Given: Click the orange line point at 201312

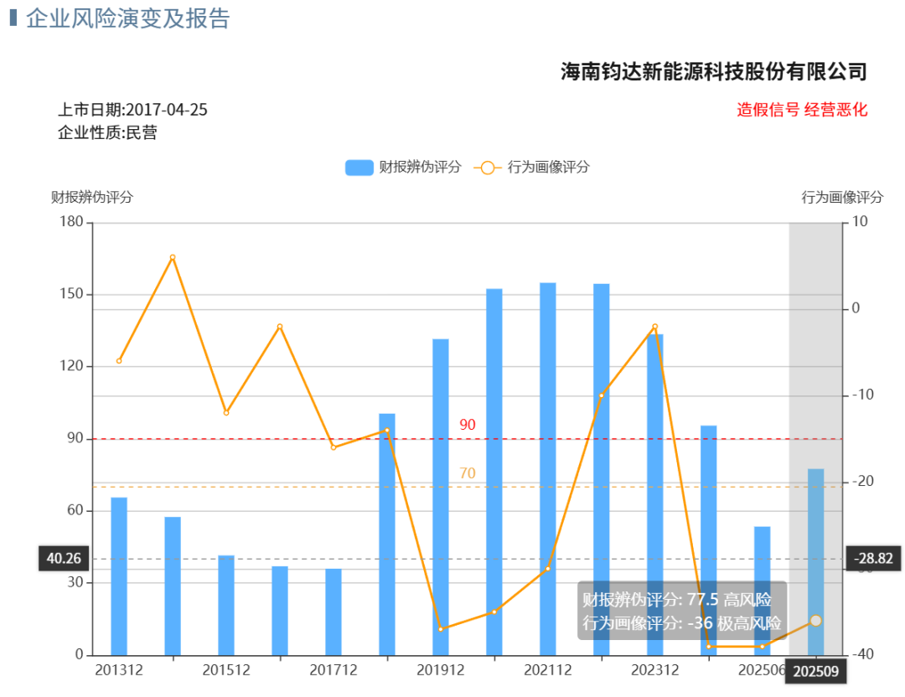Looking at the screenshot, I should coord(119,361).
